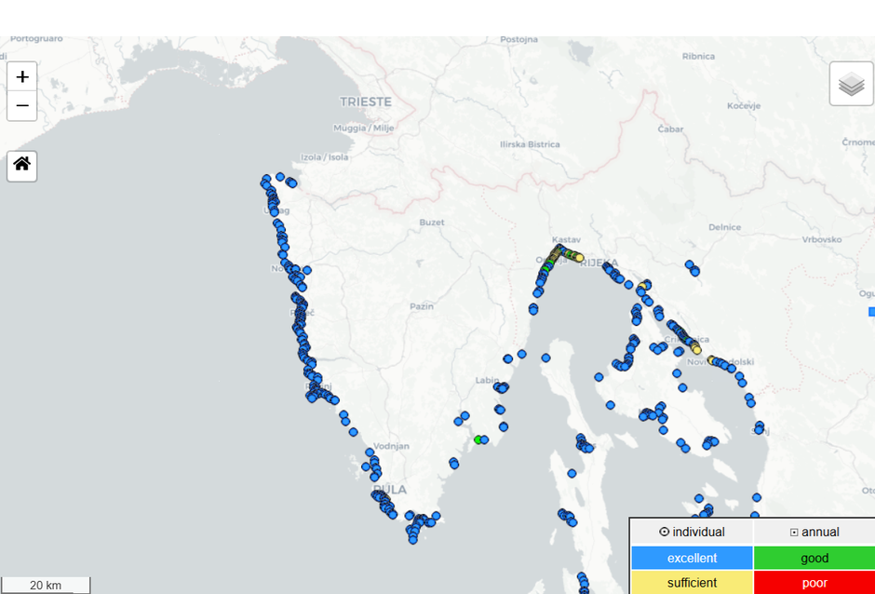The image size is (875, 594).
Task: Click the Buzet town label
Action: [432, 223]
